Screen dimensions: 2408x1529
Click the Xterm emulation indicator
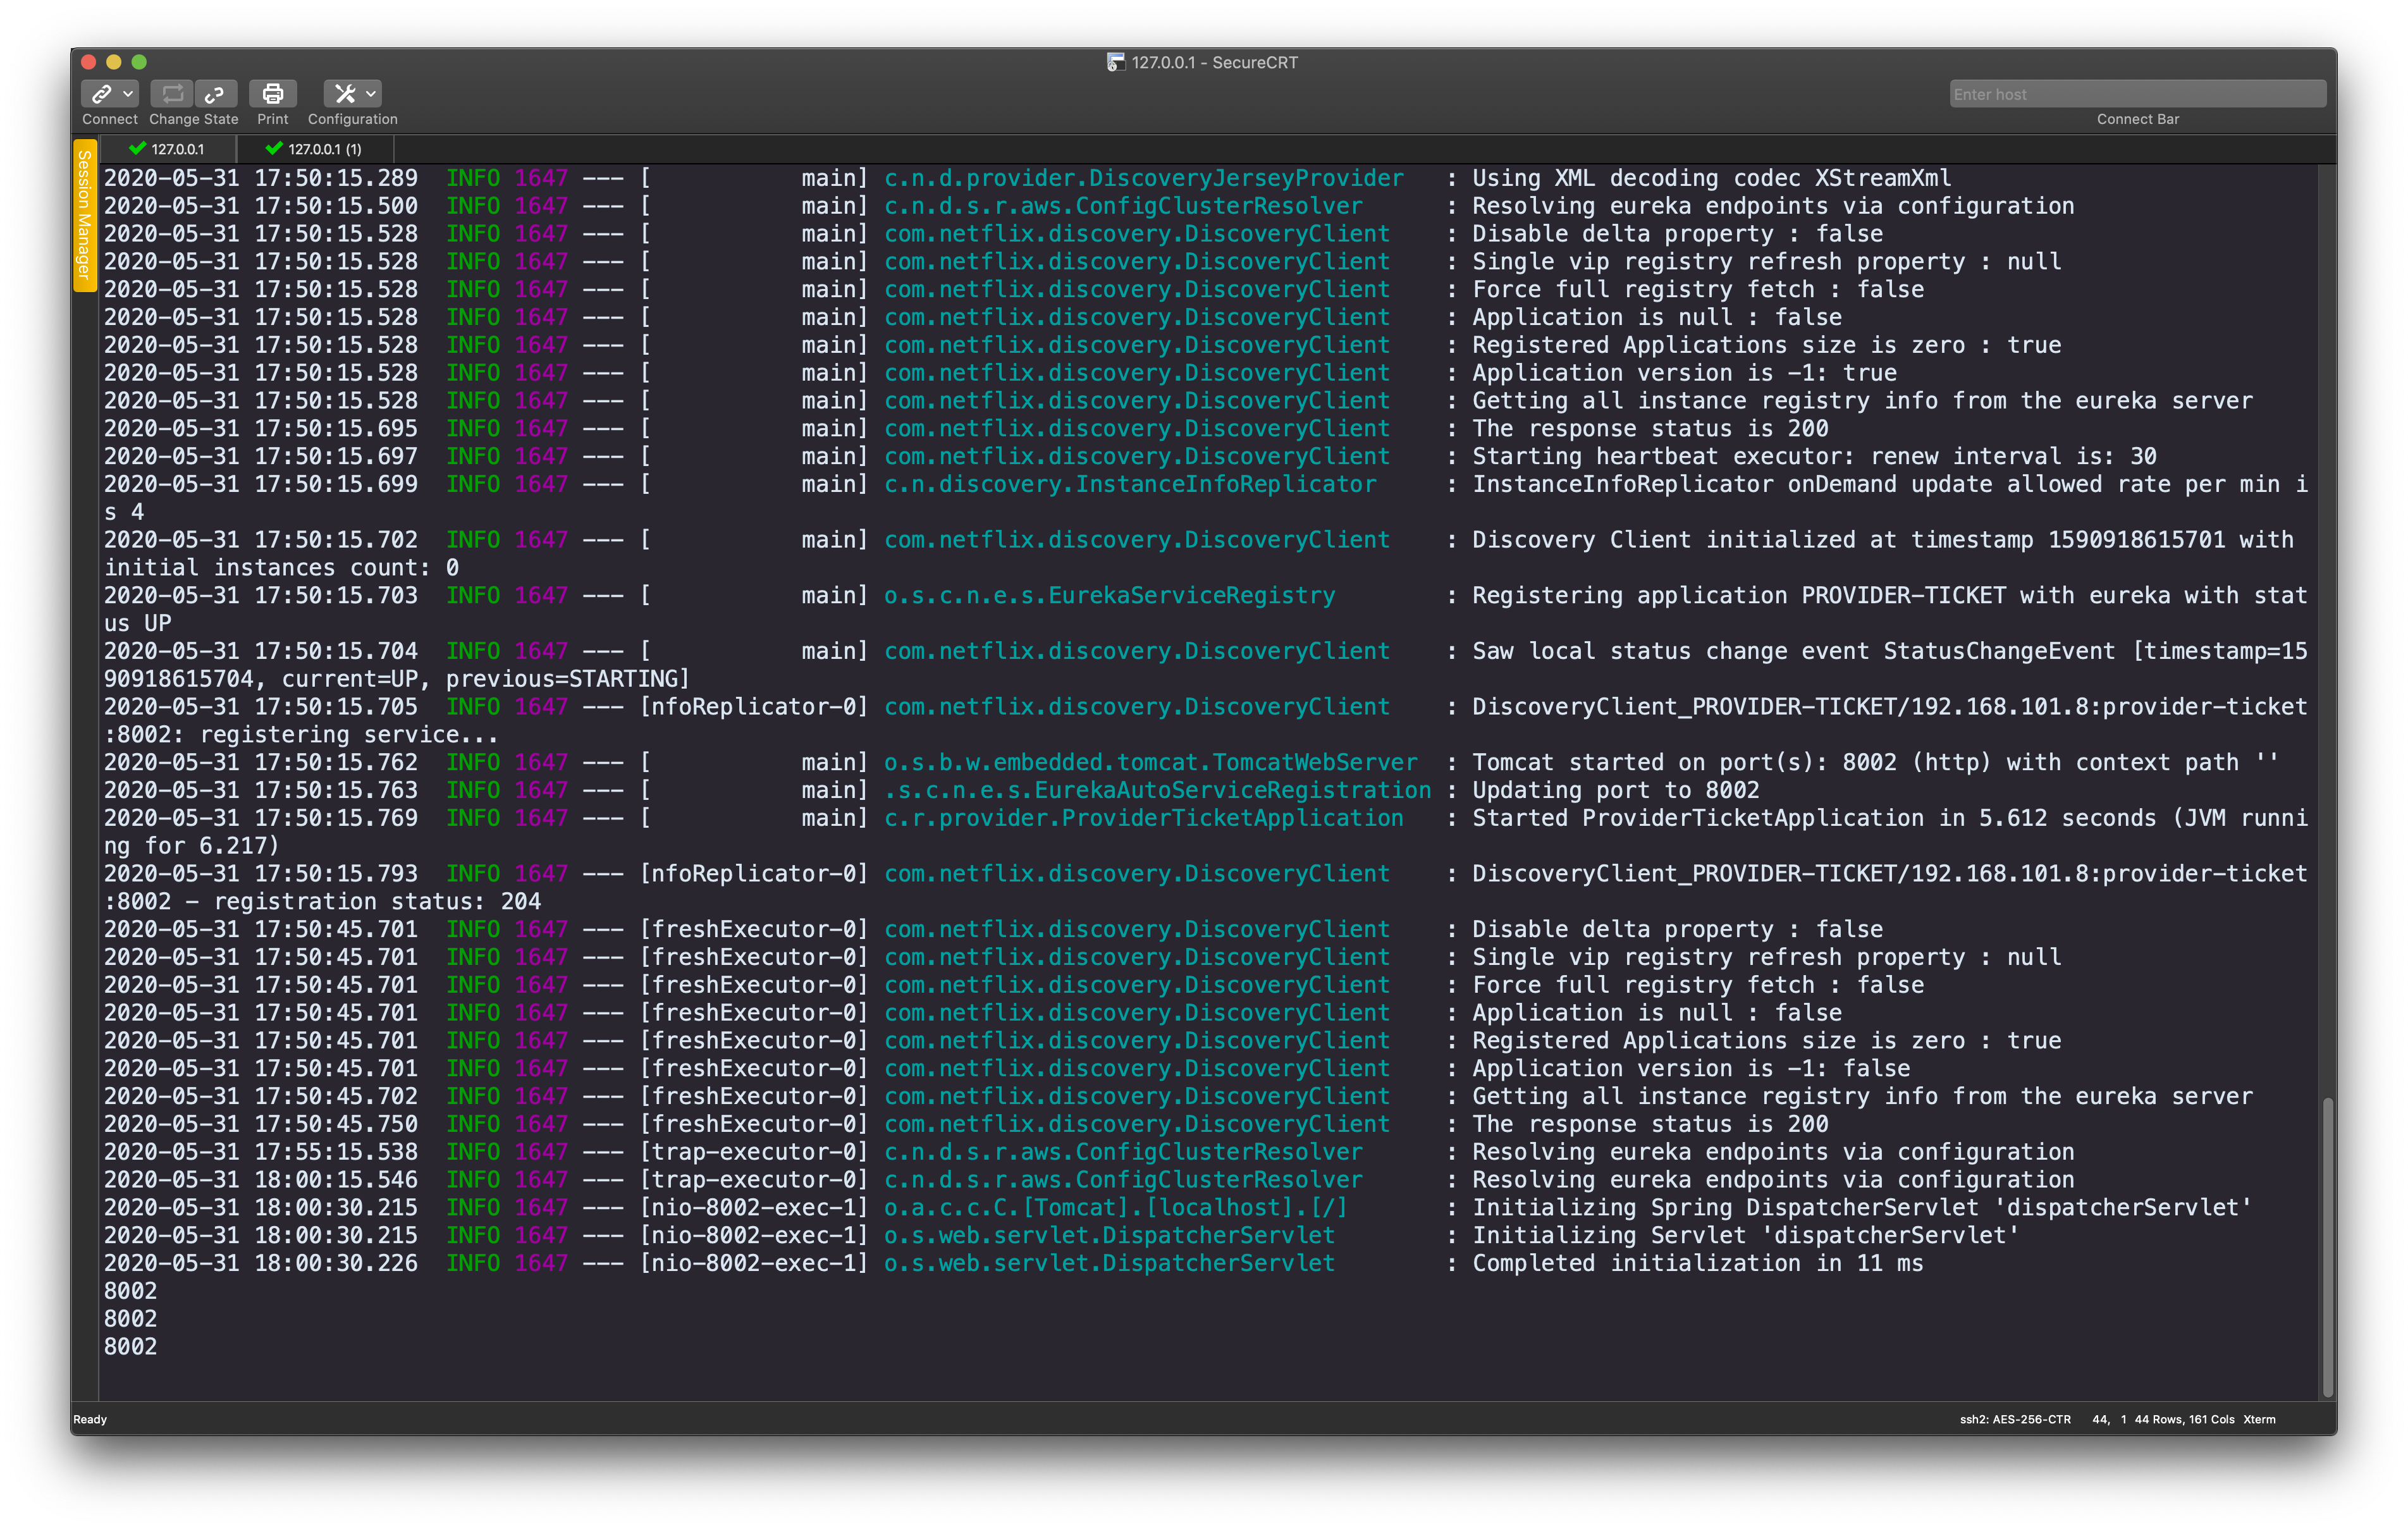(x=2259, y=1419)
